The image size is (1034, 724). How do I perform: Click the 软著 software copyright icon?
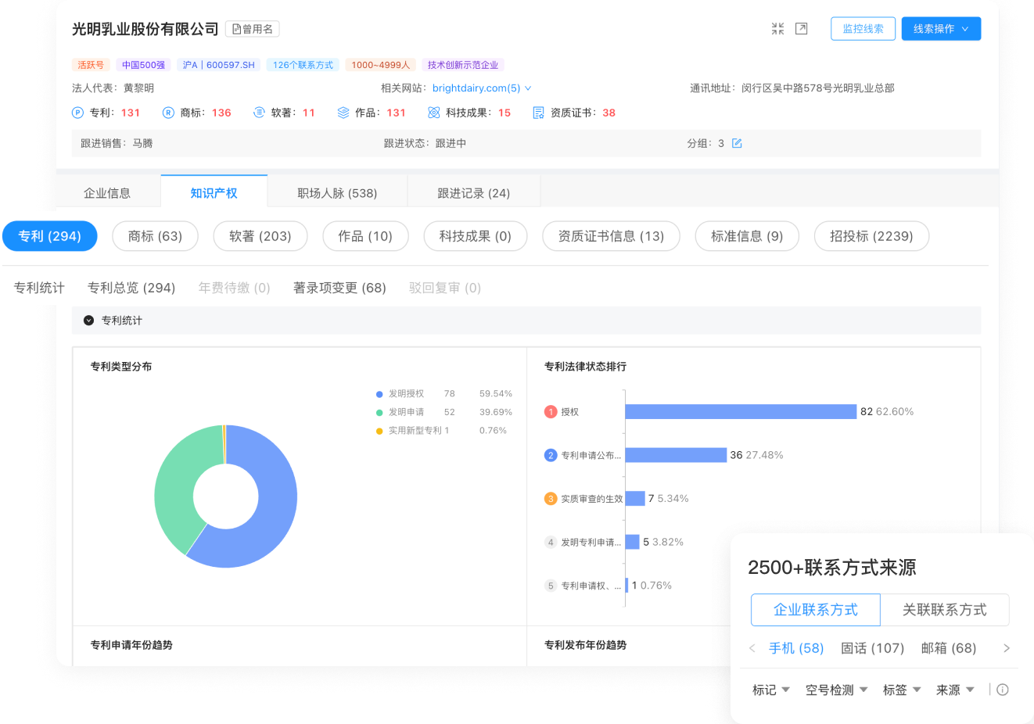click(259, 113)
